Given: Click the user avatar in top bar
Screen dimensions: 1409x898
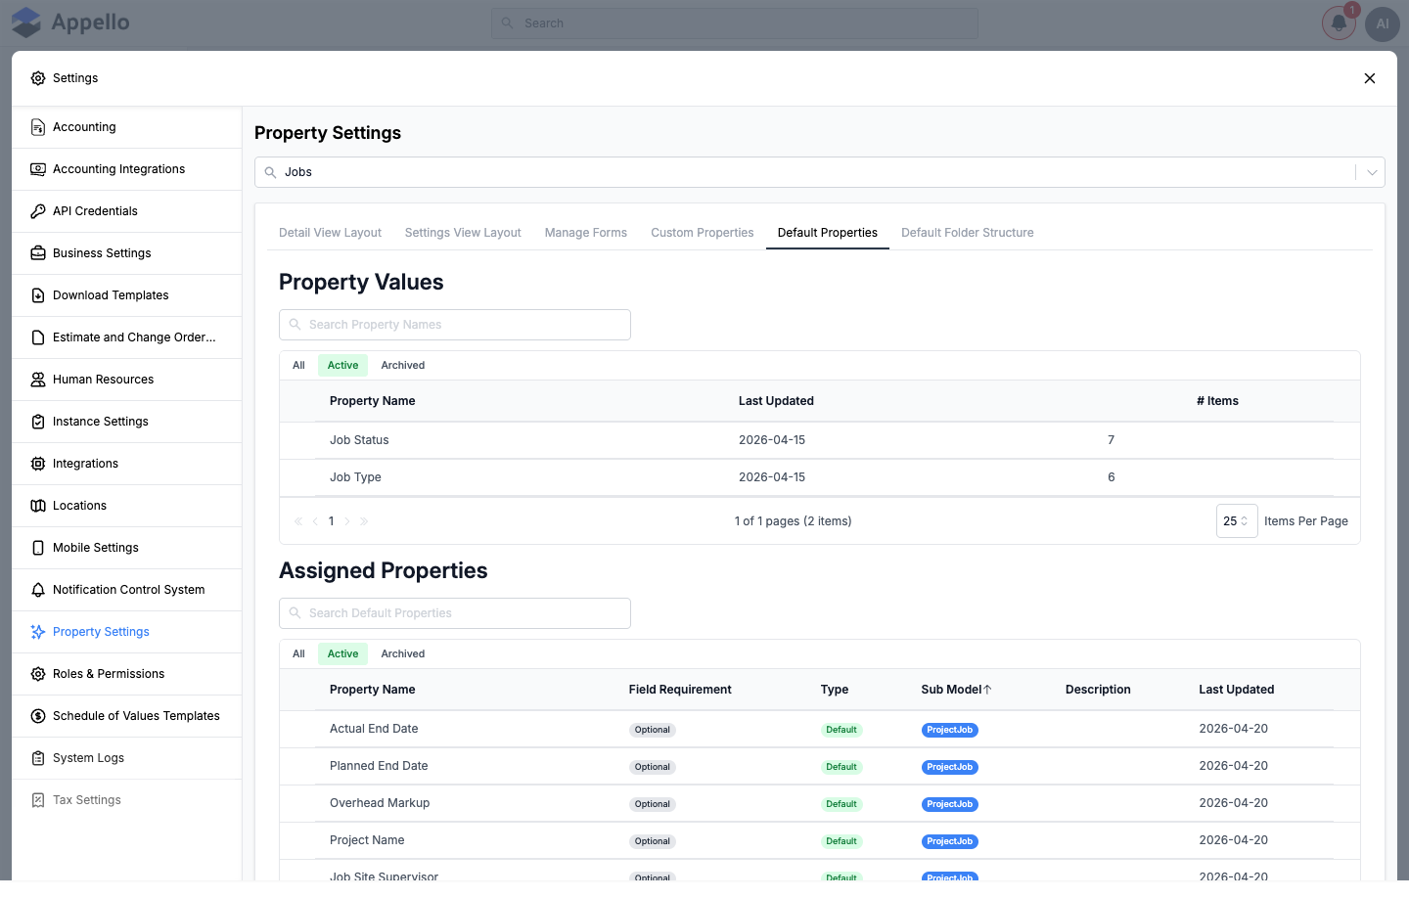Looking at the screenshot, I should pyautogui.click(x=1383, y=23).
